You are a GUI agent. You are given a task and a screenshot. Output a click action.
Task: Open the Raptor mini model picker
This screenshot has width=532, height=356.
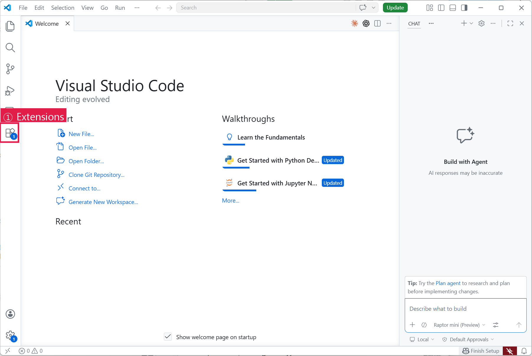(x=459, y=325)
